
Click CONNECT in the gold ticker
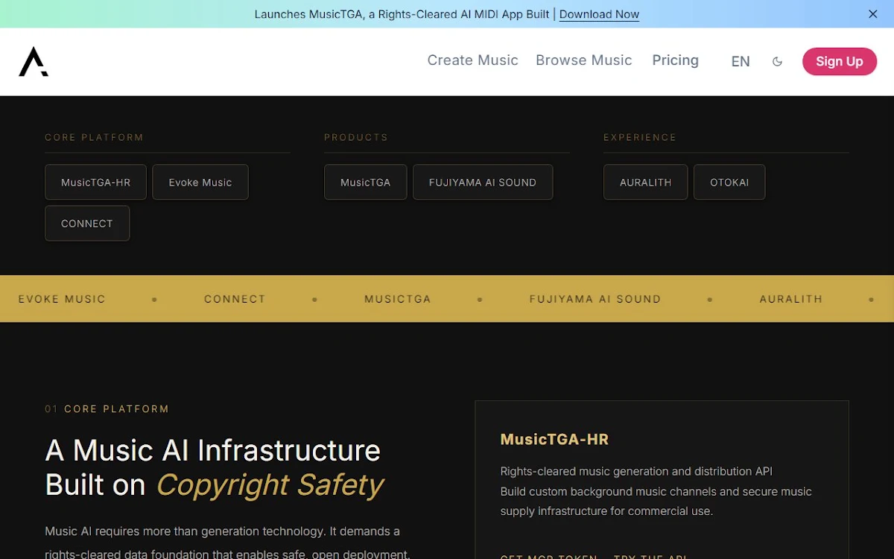235,299
